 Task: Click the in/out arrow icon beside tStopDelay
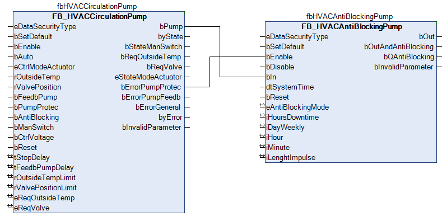tap(10, 157)
